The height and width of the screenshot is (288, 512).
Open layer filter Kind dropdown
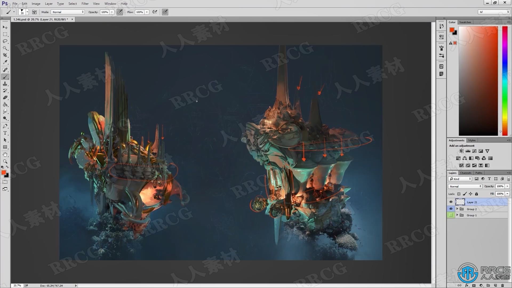click(x=460, y=179)
